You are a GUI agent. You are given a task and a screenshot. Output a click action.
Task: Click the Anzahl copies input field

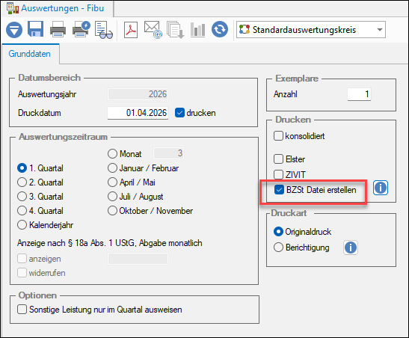(359, 94)
